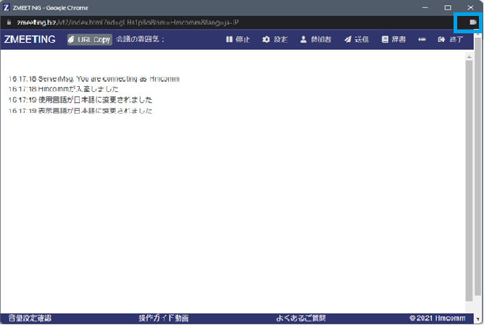
Task: Open the 辞書 dictionary
Action: pos(393,40)
